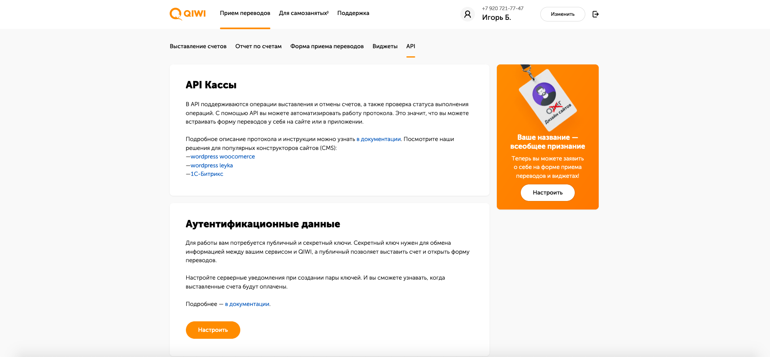Click the logout icon
The image size is (770, 357).
tap(595, 14)
